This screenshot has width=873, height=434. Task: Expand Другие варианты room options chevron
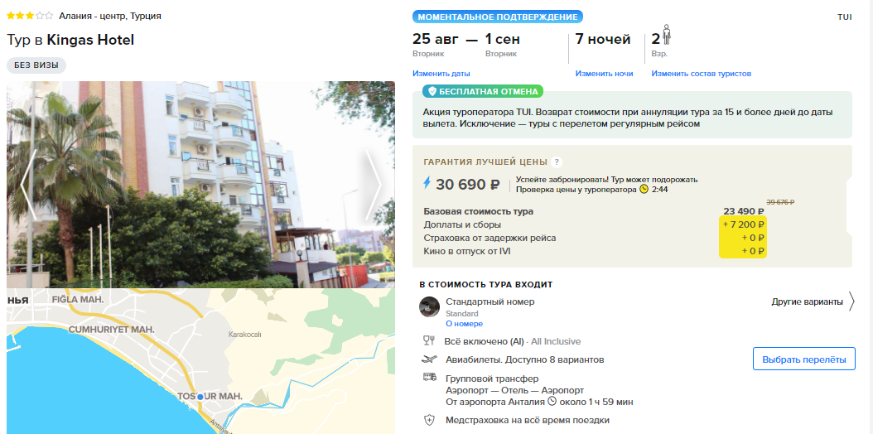pos(851,302)
